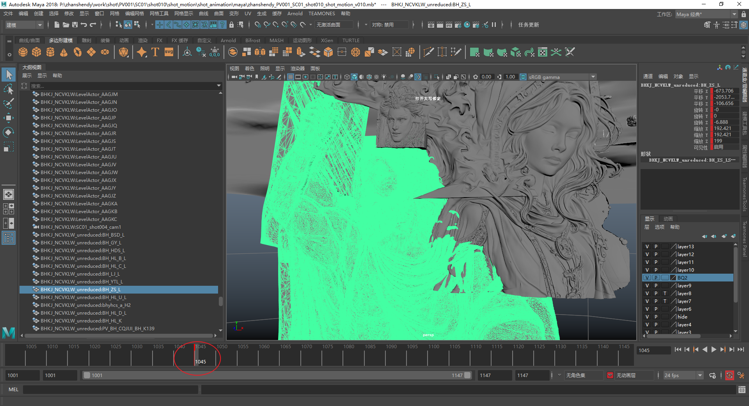This screenshot has height=406, width=749.
Task: Toggle visibility of layer13
Action: pos(647,247)
